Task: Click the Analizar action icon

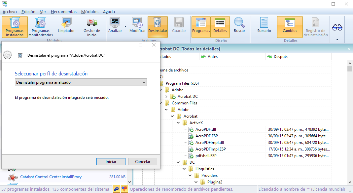Action: (x=115, y=23)
